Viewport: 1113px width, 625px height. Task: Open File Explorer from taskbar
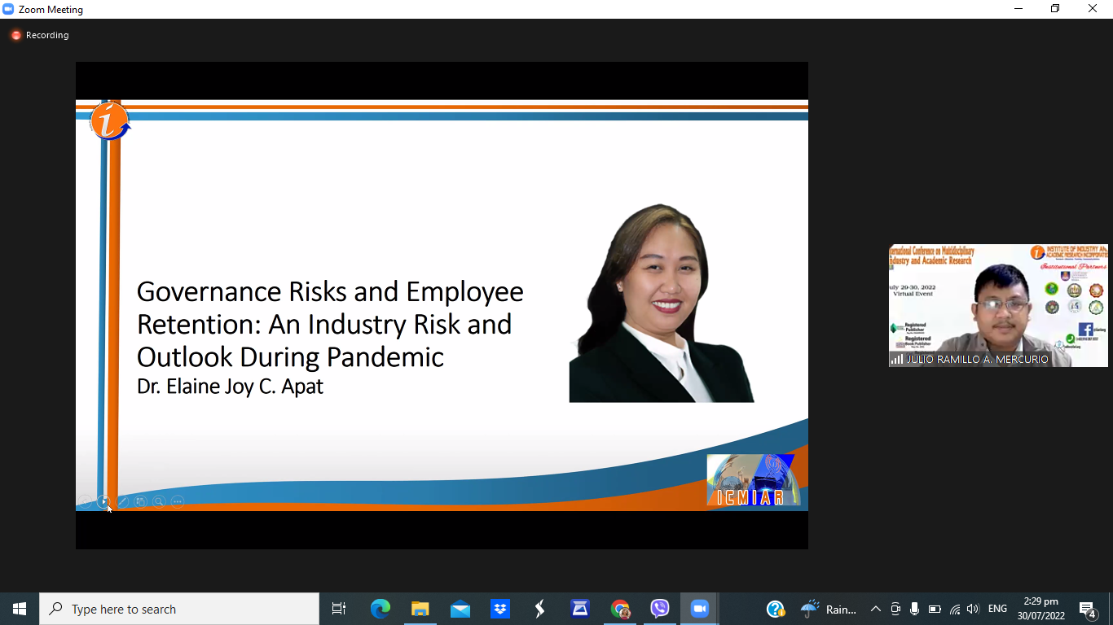click(x=420, y=609)
